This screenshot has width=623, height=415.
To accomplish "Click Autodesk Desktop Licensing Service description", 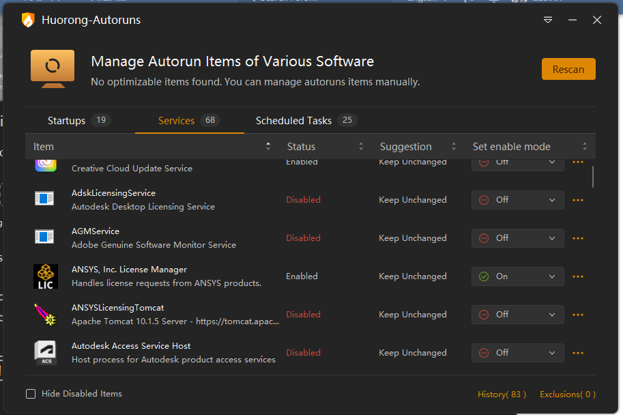I will (x=143, y=207).
